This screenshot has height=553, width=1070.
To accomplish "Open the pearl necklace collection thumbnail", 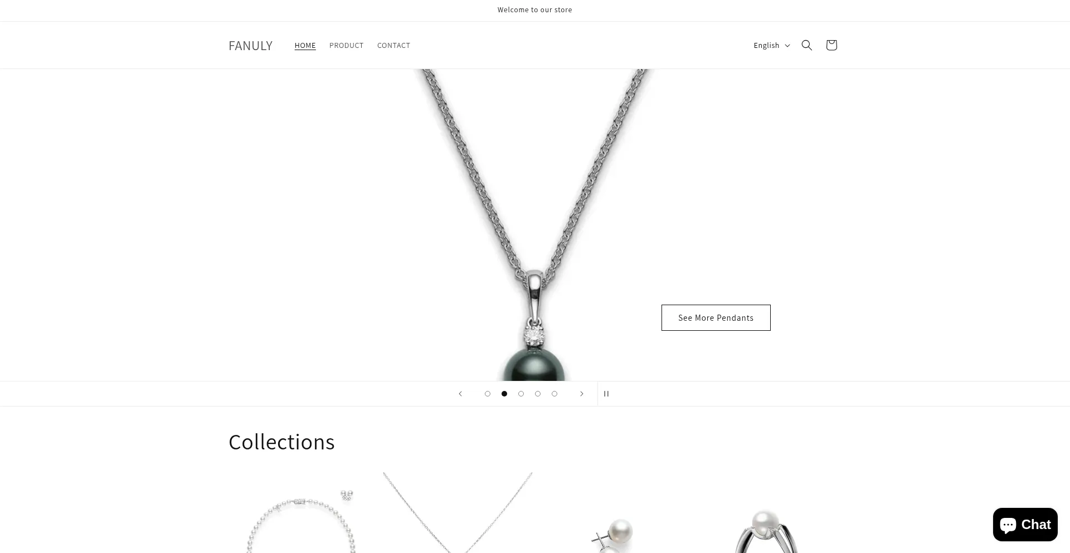I will pos(301,513).
